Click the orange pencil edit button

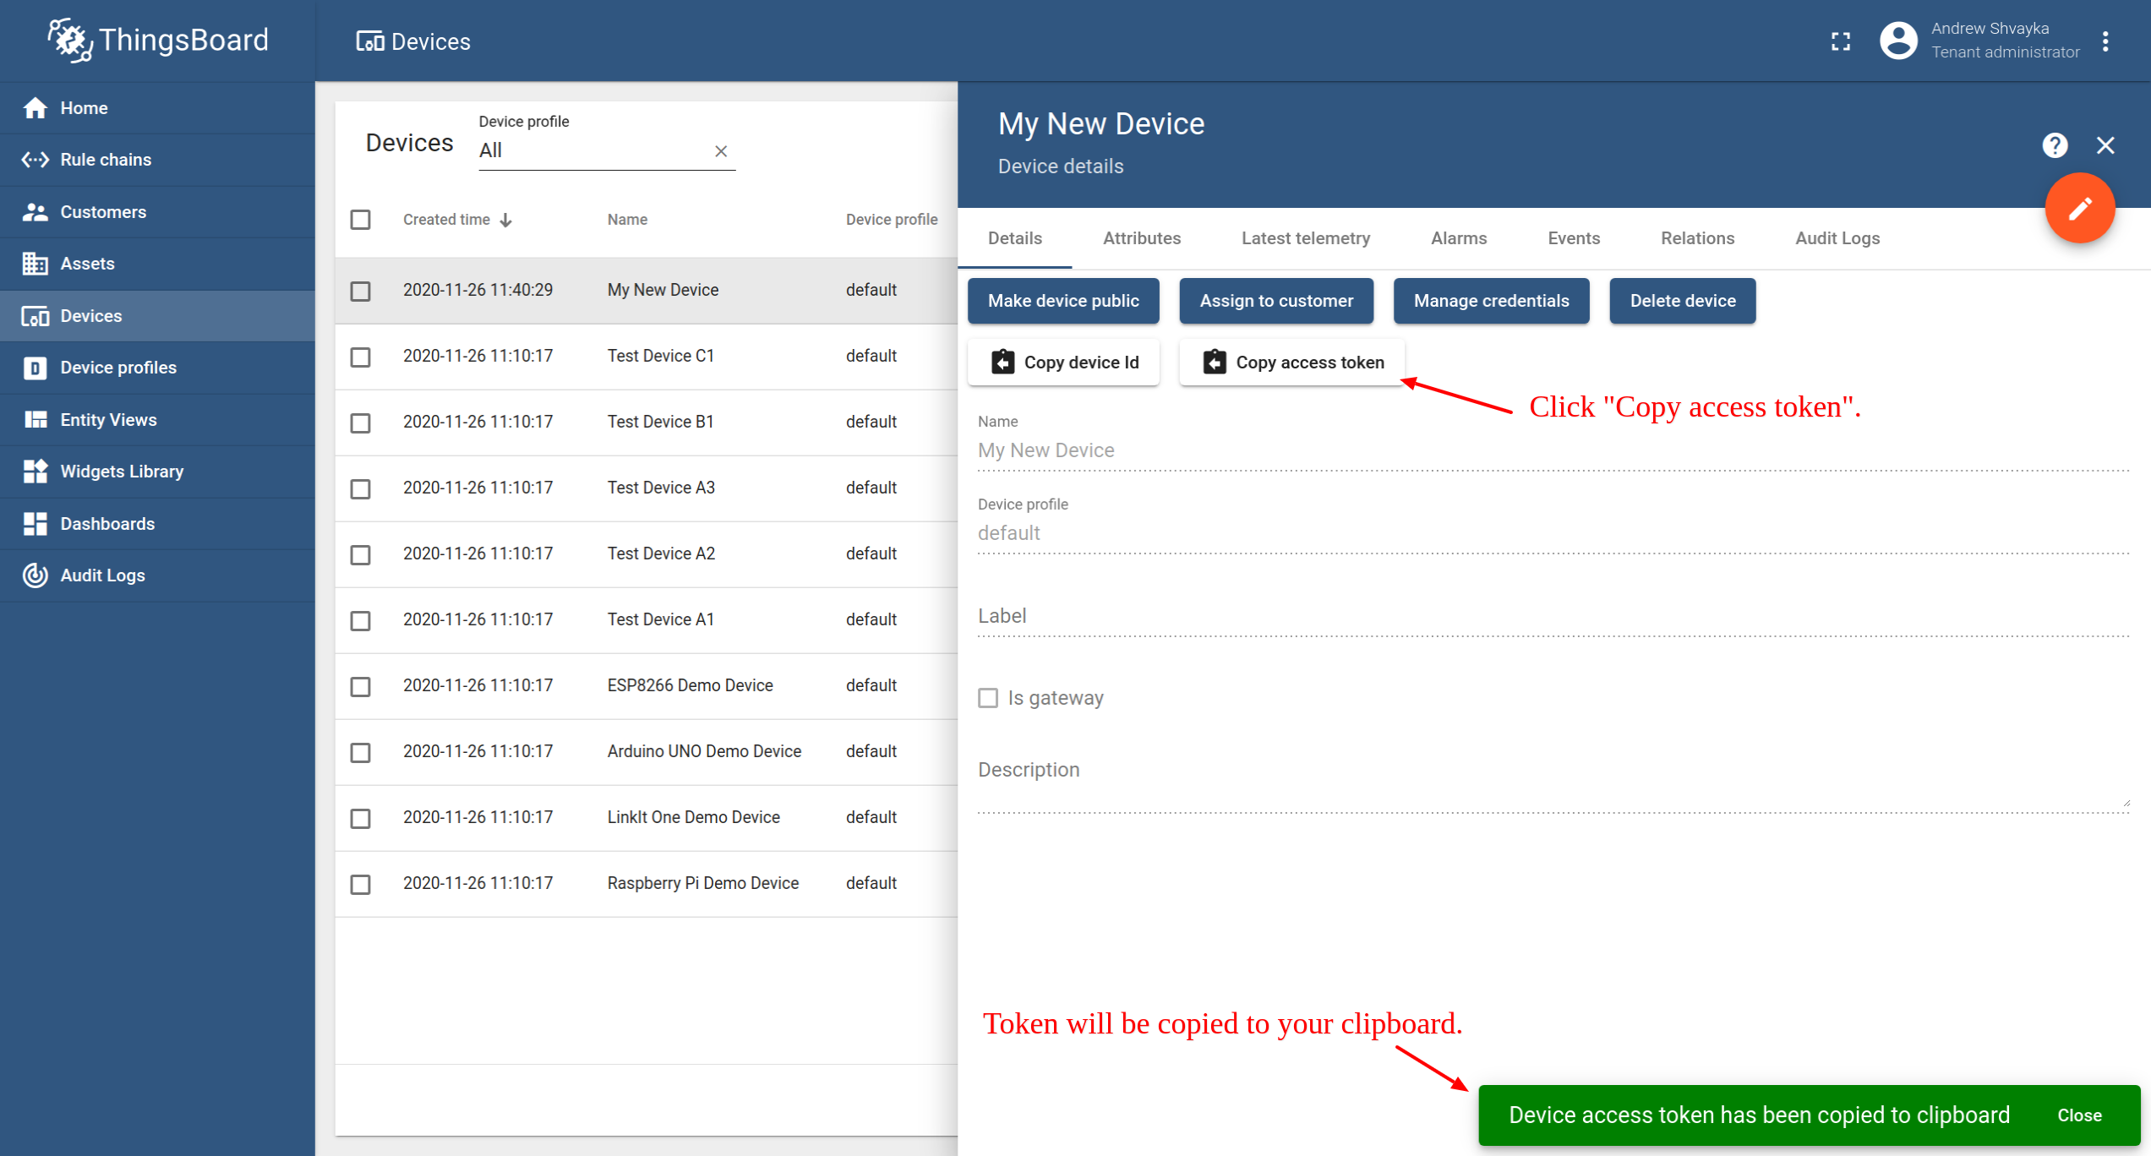pos(2079,208)
